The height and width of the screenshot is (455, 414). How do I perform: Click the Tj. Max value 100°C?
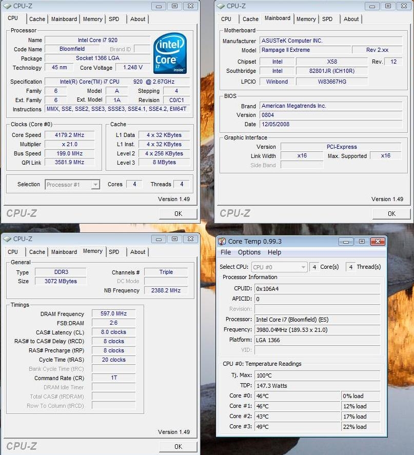coord(318,375)
